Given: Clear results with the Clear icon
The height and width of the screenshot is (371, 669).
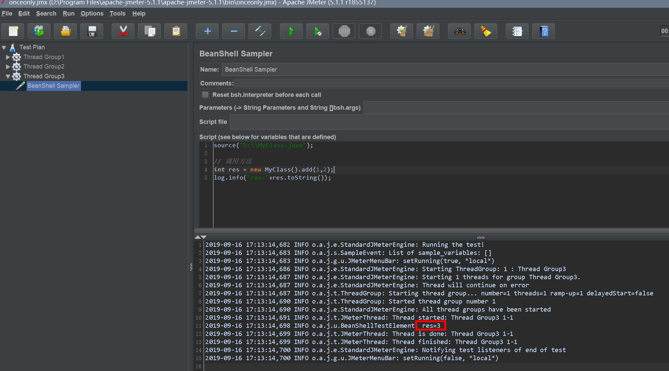Looking at the screenshot, I should click(x=402, y=31).
